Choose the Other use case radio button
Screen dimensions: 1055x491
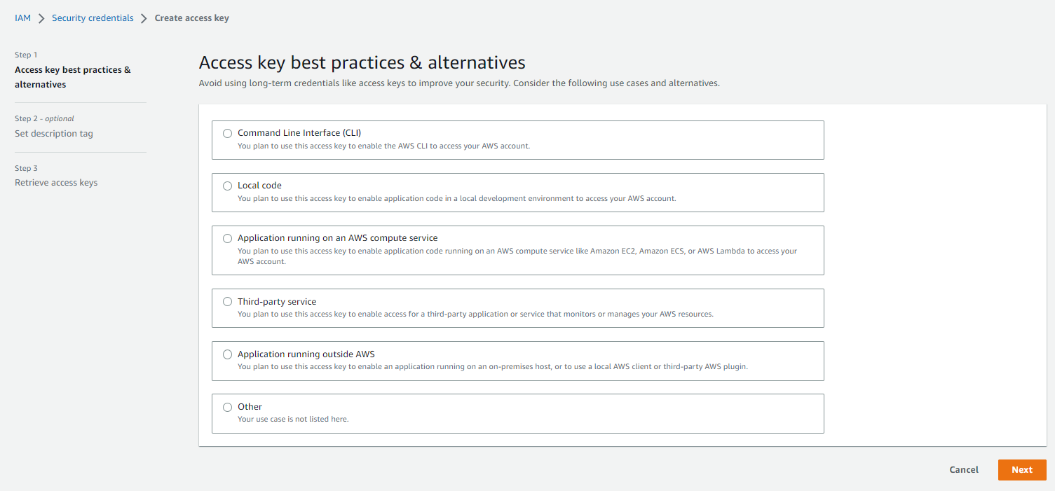[x=227, y=407]
